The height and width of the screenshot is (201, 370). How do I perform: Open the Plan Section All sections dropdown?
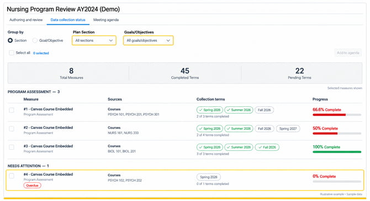[x=94, y=41]
